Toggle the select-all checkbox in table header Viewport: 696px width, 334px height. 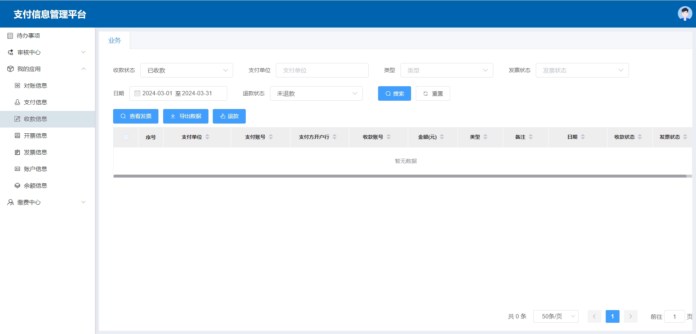(x=126, y=137)
